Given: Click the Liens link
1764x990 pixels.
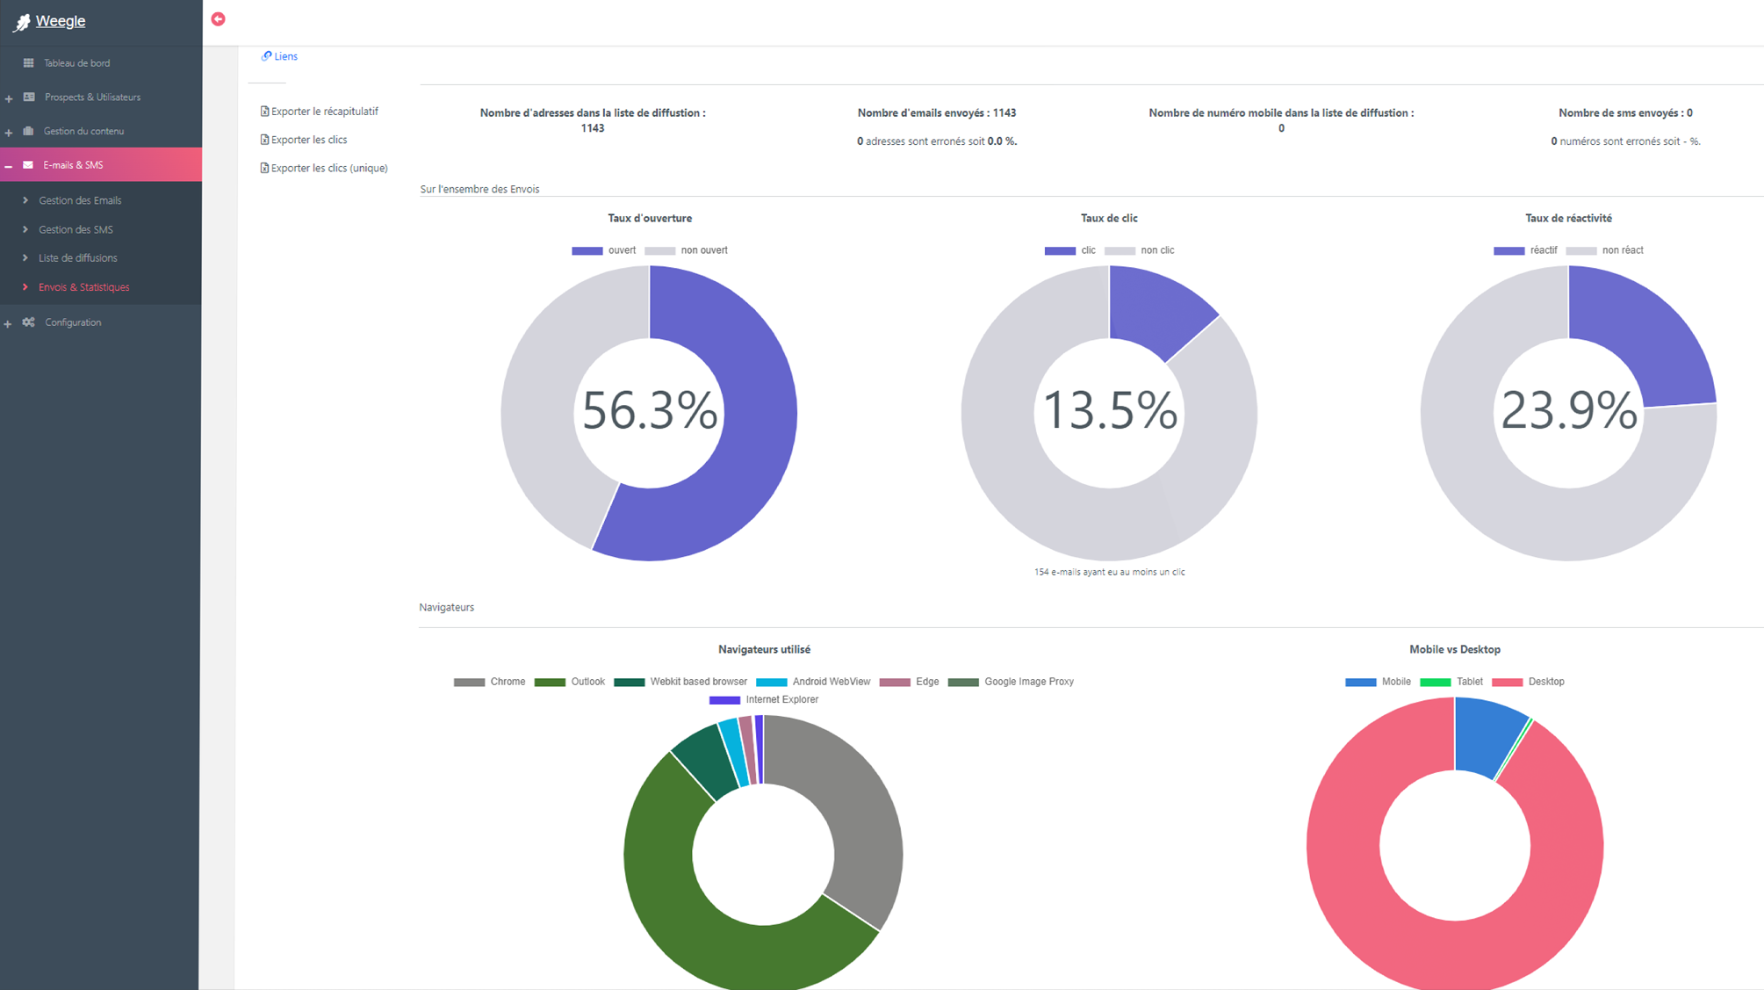Looking at the screenshot, I should coord(285,56).
